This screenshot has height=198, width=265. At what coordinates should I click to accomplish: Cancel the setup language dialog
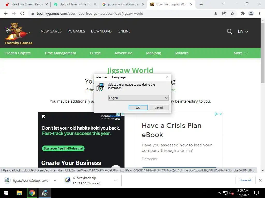159,108
